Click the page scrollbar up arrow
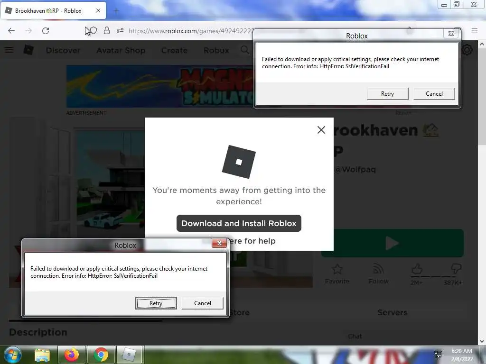 [x=482, y=44]
